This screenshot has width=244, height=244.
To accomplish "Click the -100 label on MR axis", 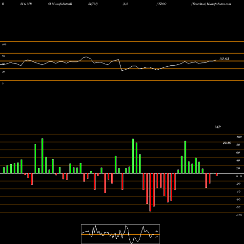I will coord(239,215).
